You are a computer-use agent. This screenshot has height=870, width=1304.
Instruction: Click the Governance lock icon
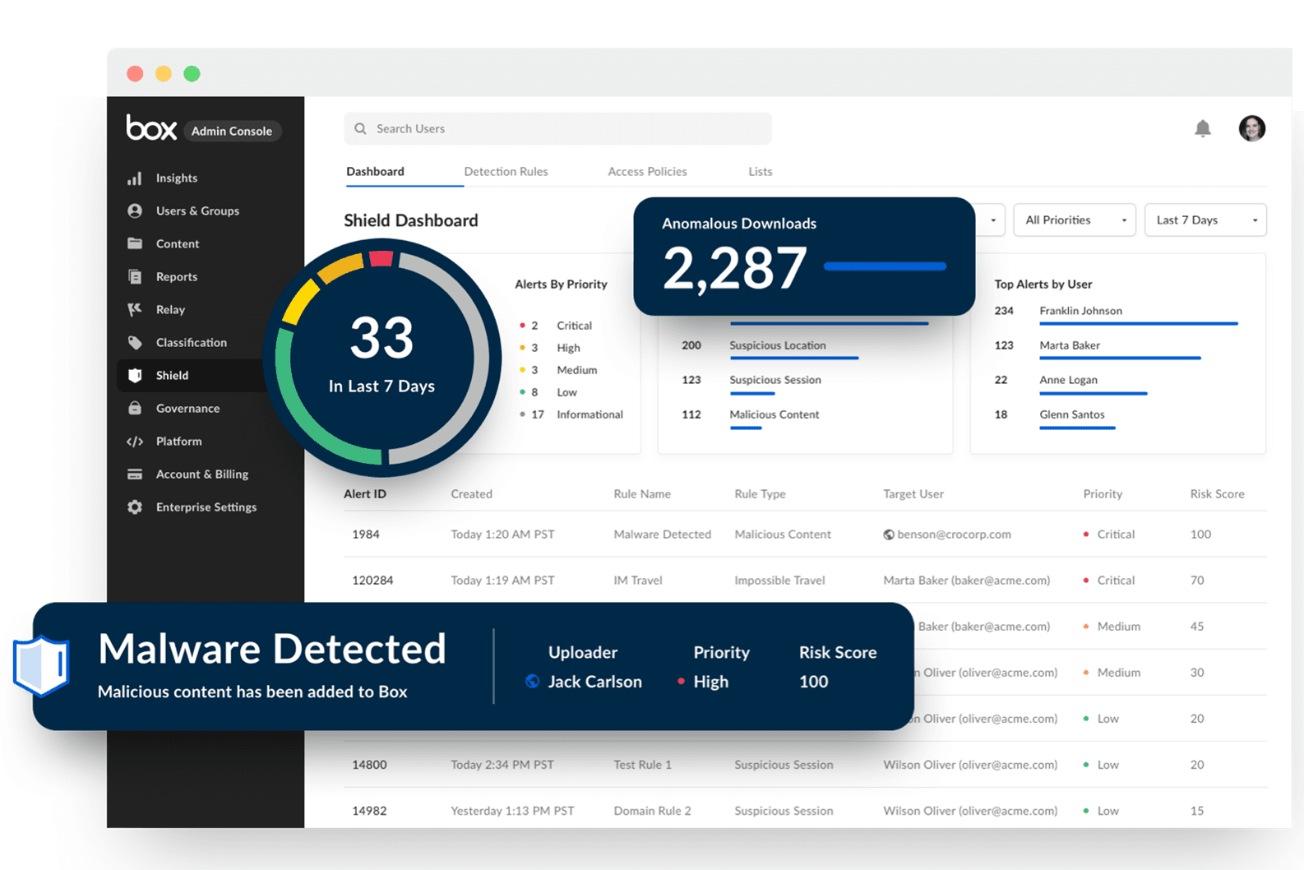tap(135, 409)
